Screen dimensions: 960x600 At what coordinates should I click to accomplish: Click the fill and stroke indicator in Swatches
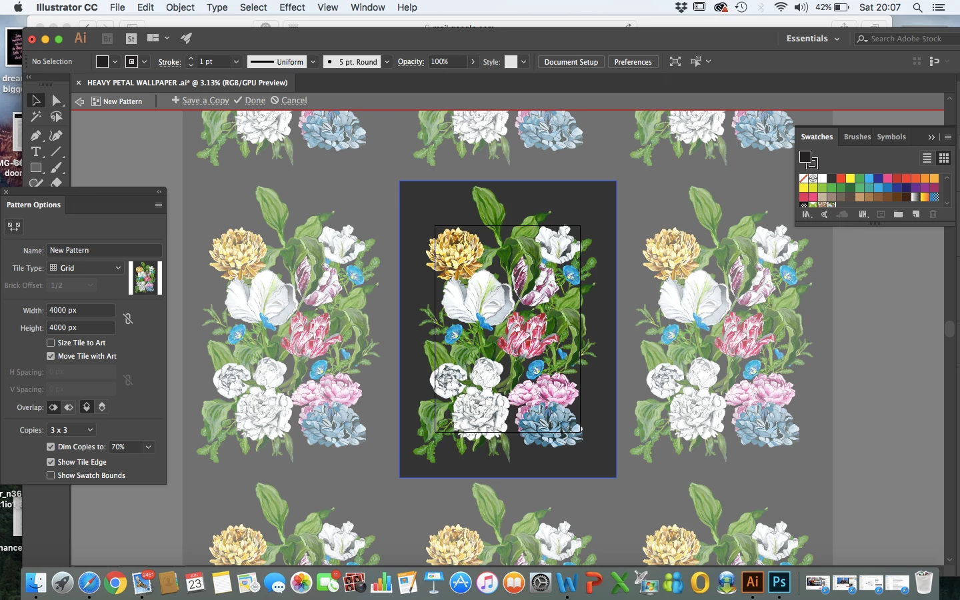coord(808,159)
